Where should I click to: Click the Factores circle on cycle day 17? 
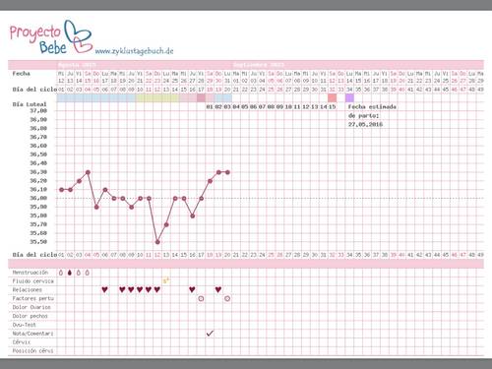pos(201,298)
